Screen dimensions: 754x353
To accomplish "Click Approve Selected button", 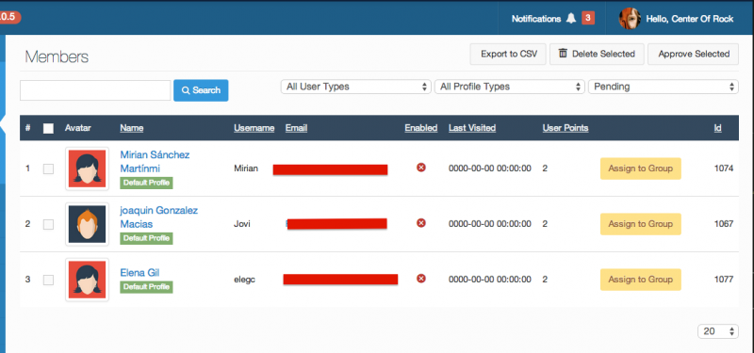I will [x=694, y=54].
